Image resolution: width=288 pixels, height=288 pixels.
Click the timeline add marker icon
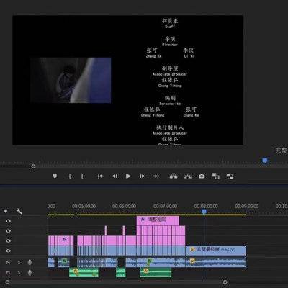(6, 211)
